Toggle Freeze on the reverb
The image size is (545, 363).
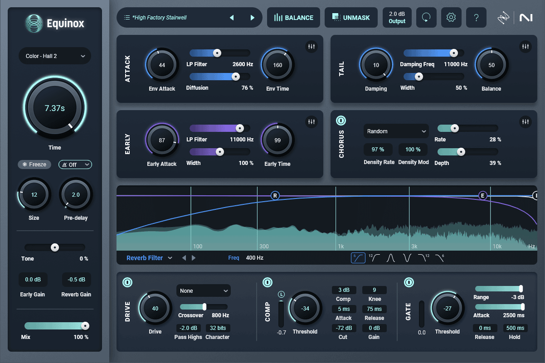point(34,165)
